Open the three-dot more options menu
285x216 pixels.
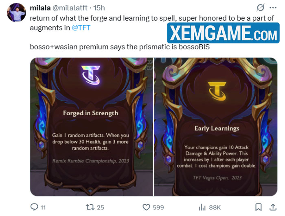click(x=273, y=8)
